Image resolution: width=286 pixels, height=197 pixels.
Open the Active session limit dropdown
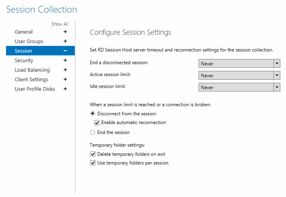239,76
